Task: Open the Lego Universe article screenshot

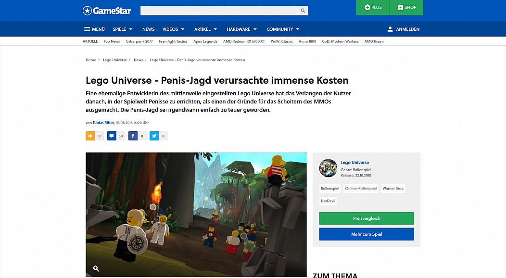Action: pyautogui.click(x=196, y=215)
